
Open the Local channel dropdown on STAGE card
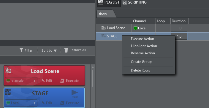click(x=21, y=103)
